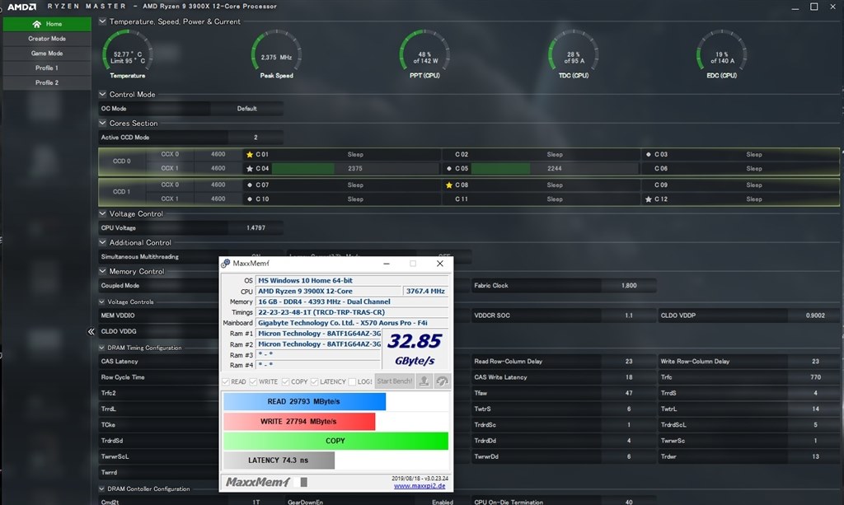
Task: Click the silver star on core C 12
Action: [649, 199]
